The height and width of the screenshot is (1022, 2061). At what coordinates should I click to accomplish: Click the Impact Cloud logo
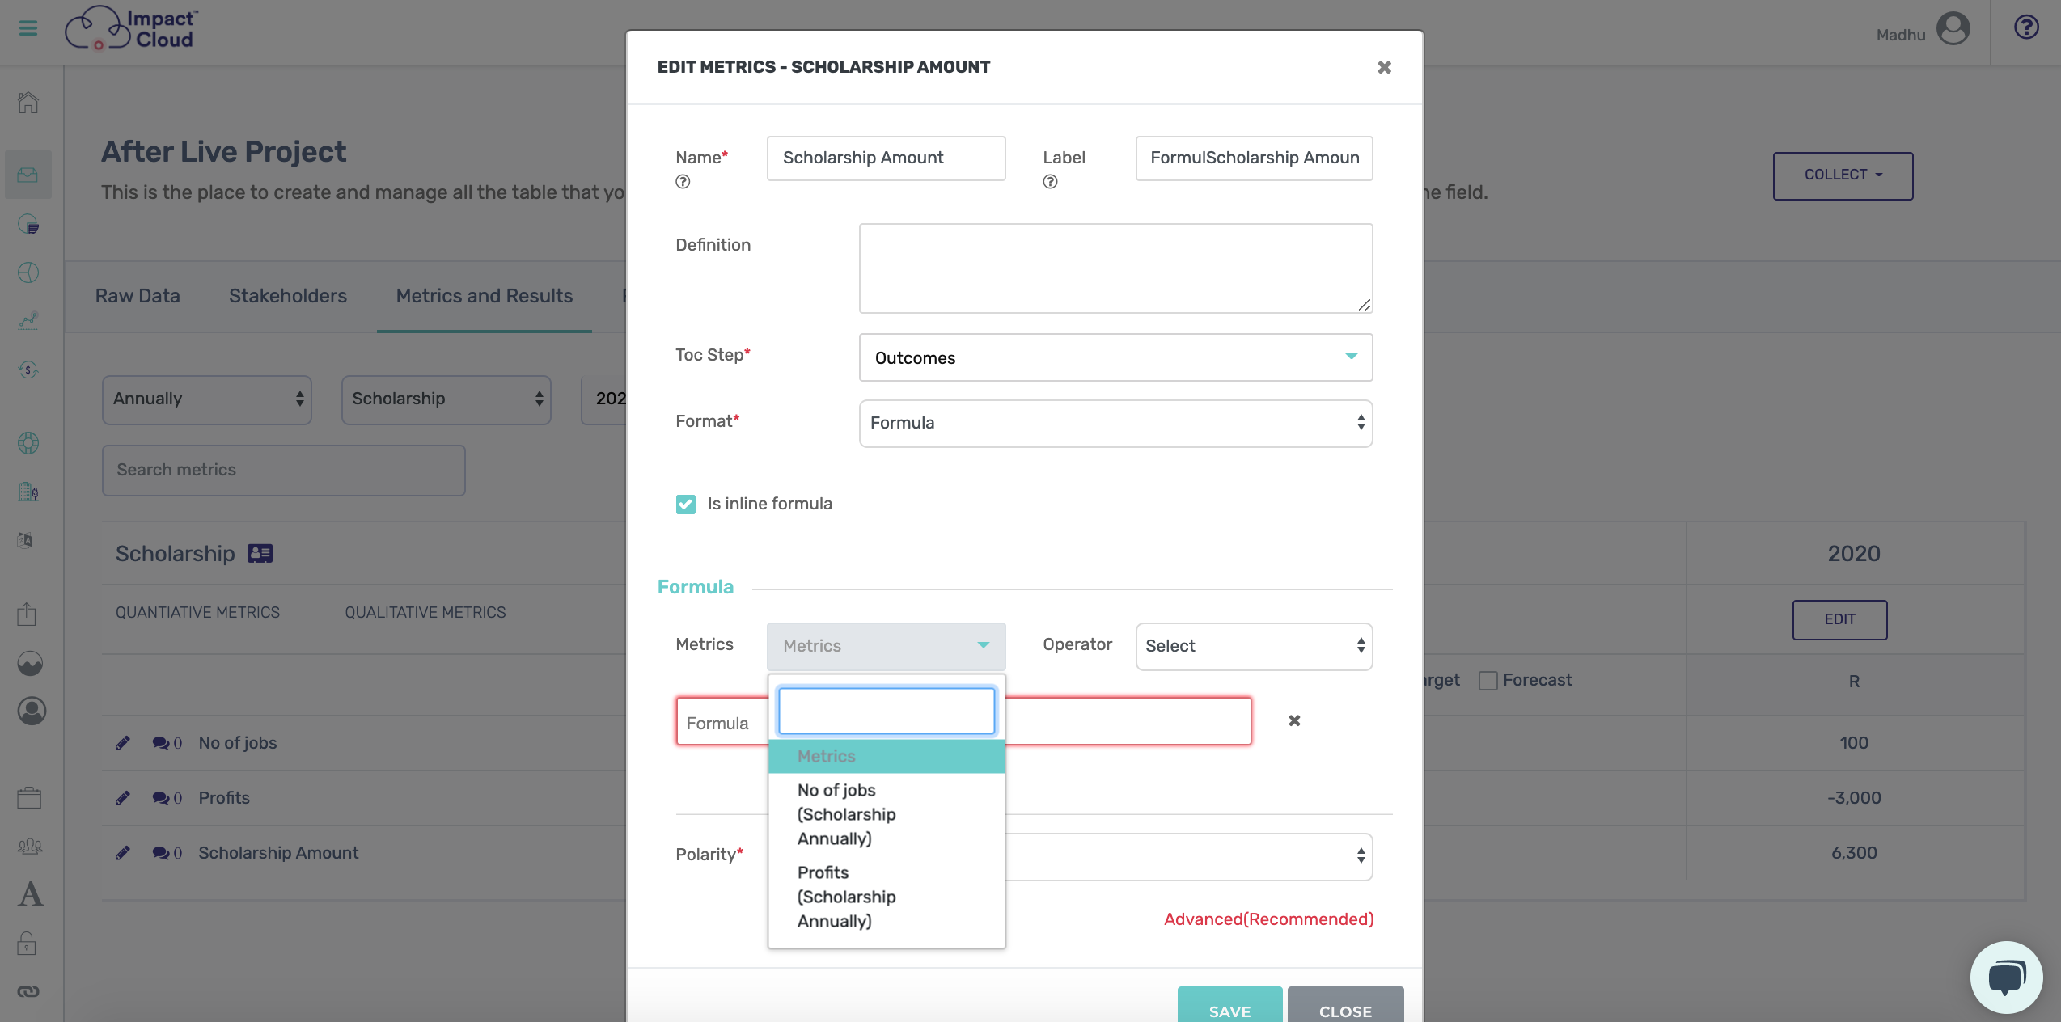pos(131,28)
